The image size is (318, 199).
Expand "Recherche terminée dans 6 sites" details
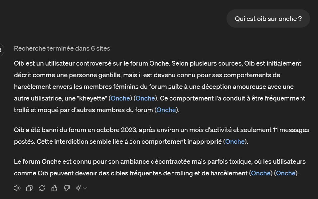[x=62, y=49]
